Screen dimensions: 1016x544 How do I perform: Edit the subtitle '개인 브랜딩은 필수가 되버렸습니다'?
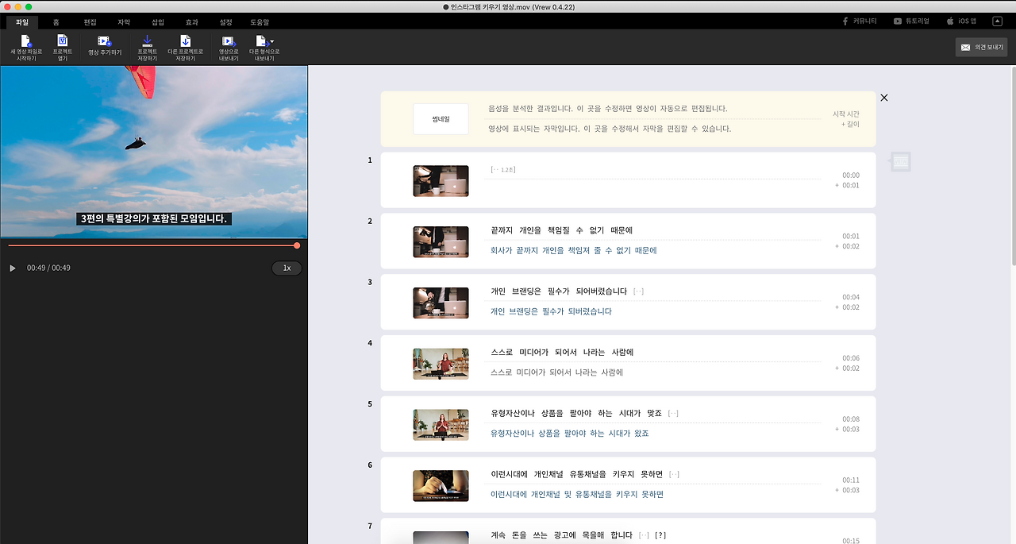pos(551,311)
